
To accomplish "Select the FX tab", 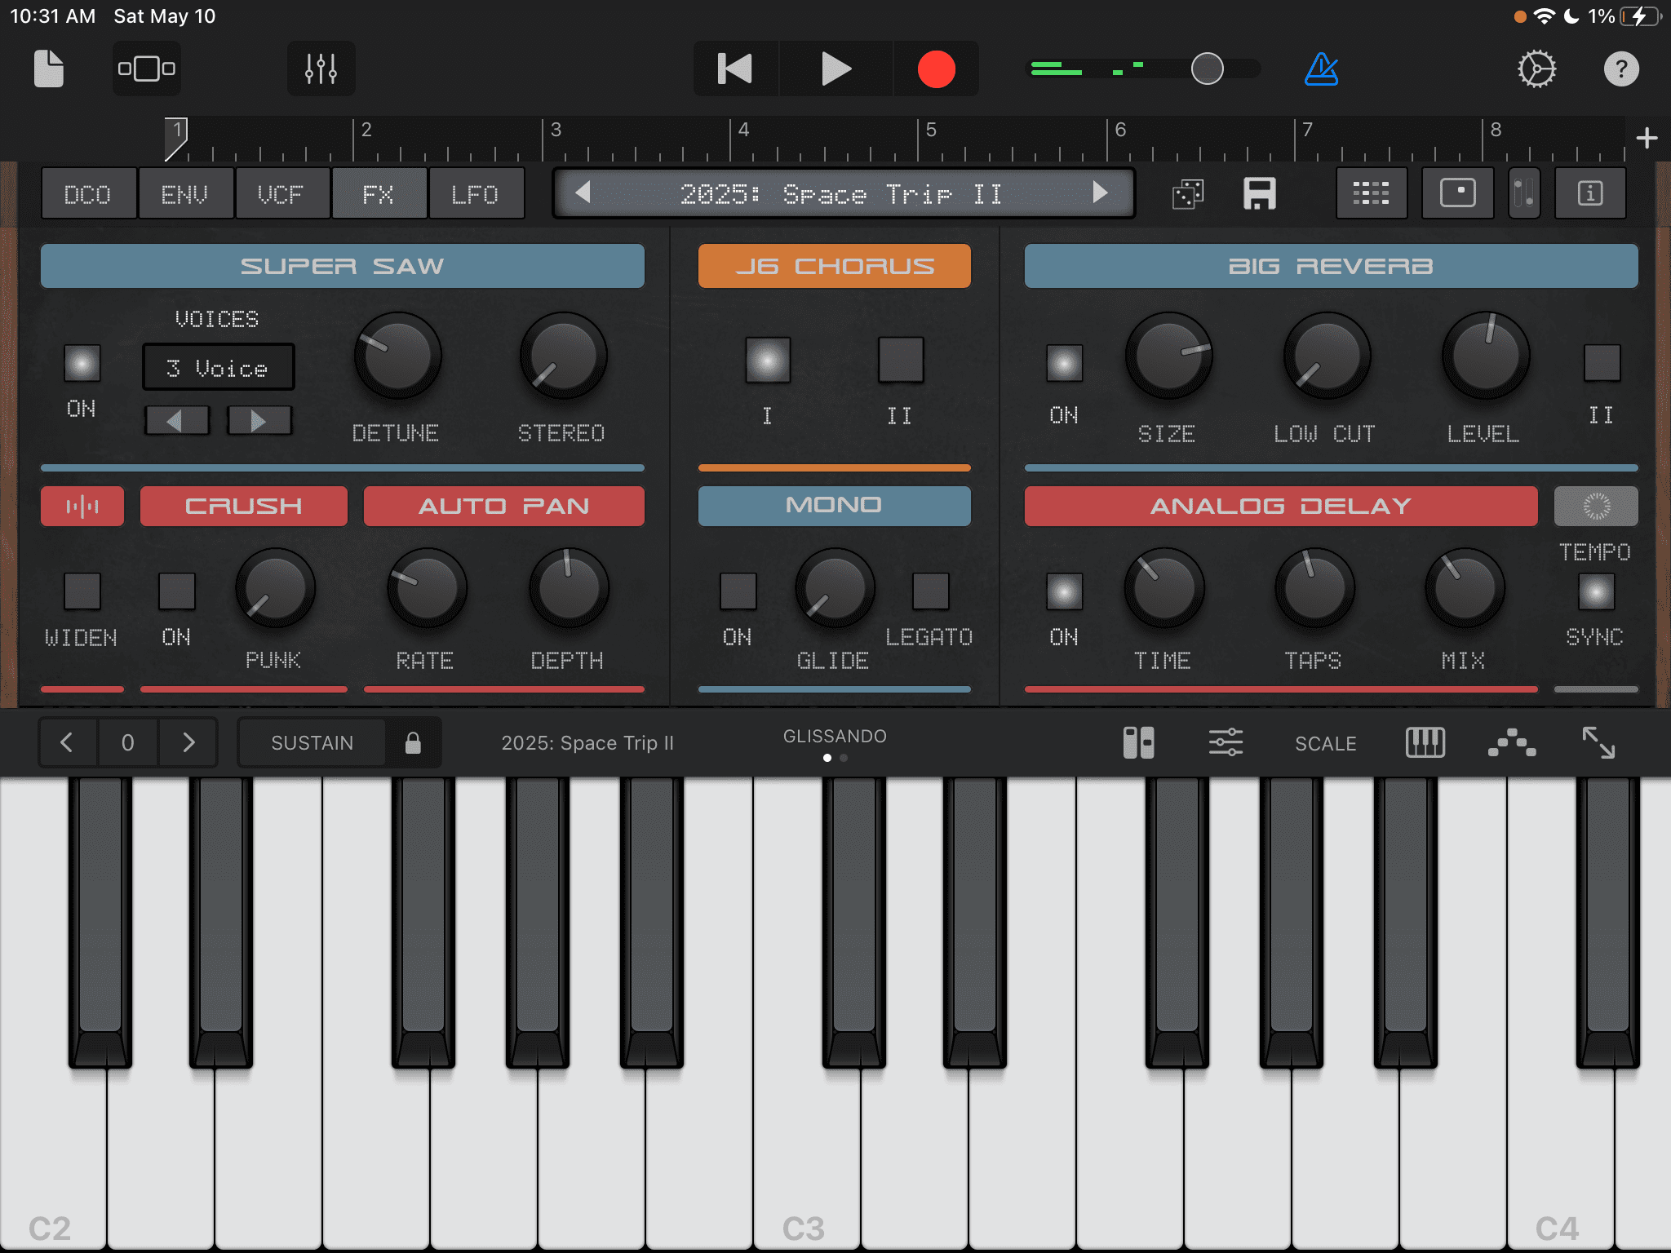I will coord(379,194).
